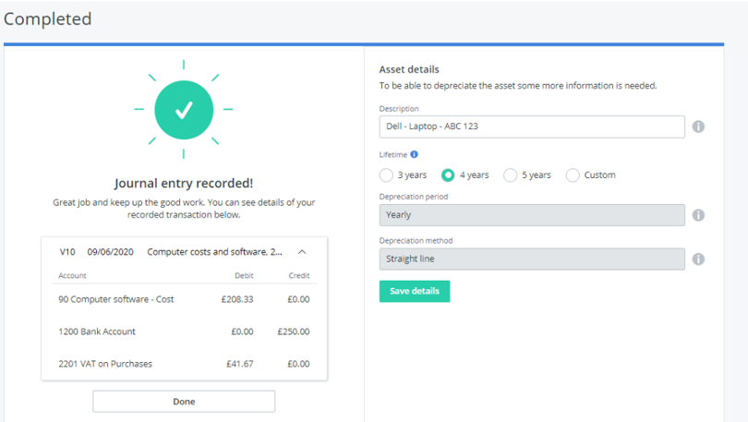Click the Save details button
The width and height of the screenshot is (748, 422).
coord(415,291)
